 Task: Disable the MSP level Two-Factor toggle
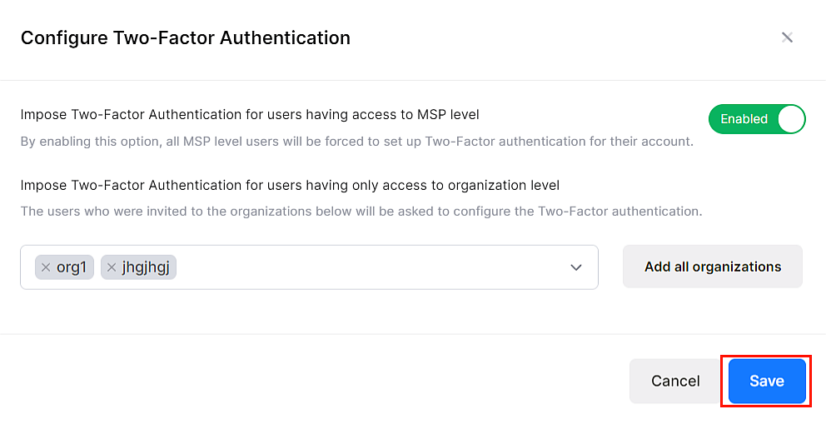point(756,119)
